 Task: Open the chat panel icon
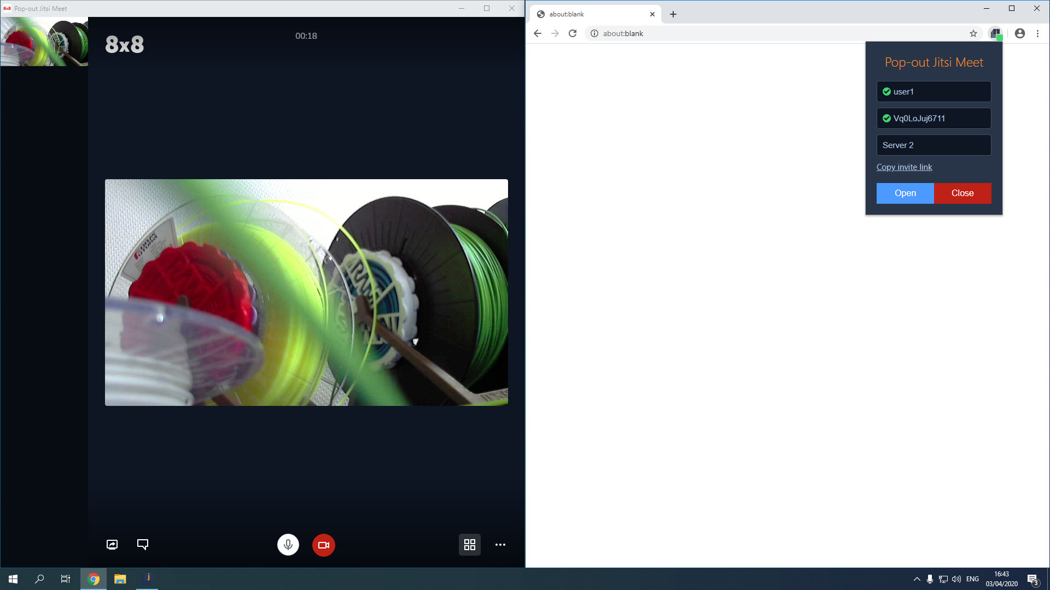click(143, 545)
